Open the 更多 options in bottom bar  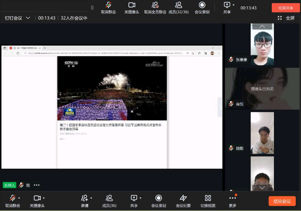(232, 201)
